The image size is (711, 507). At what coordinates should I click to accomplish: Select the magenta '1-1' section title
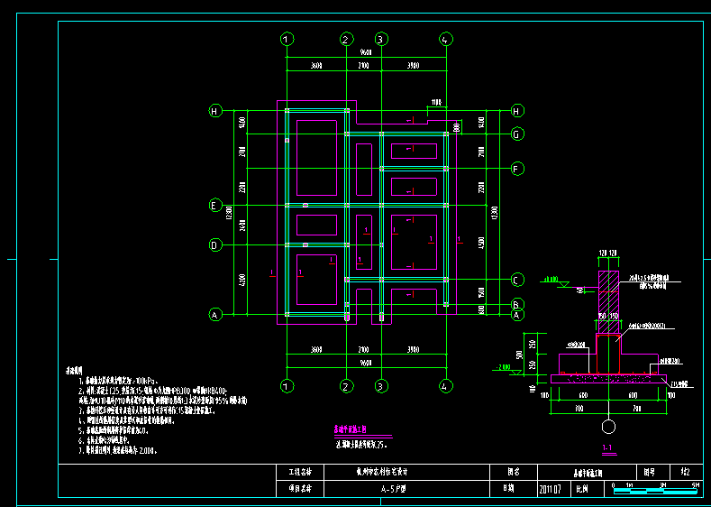[607, 448]
